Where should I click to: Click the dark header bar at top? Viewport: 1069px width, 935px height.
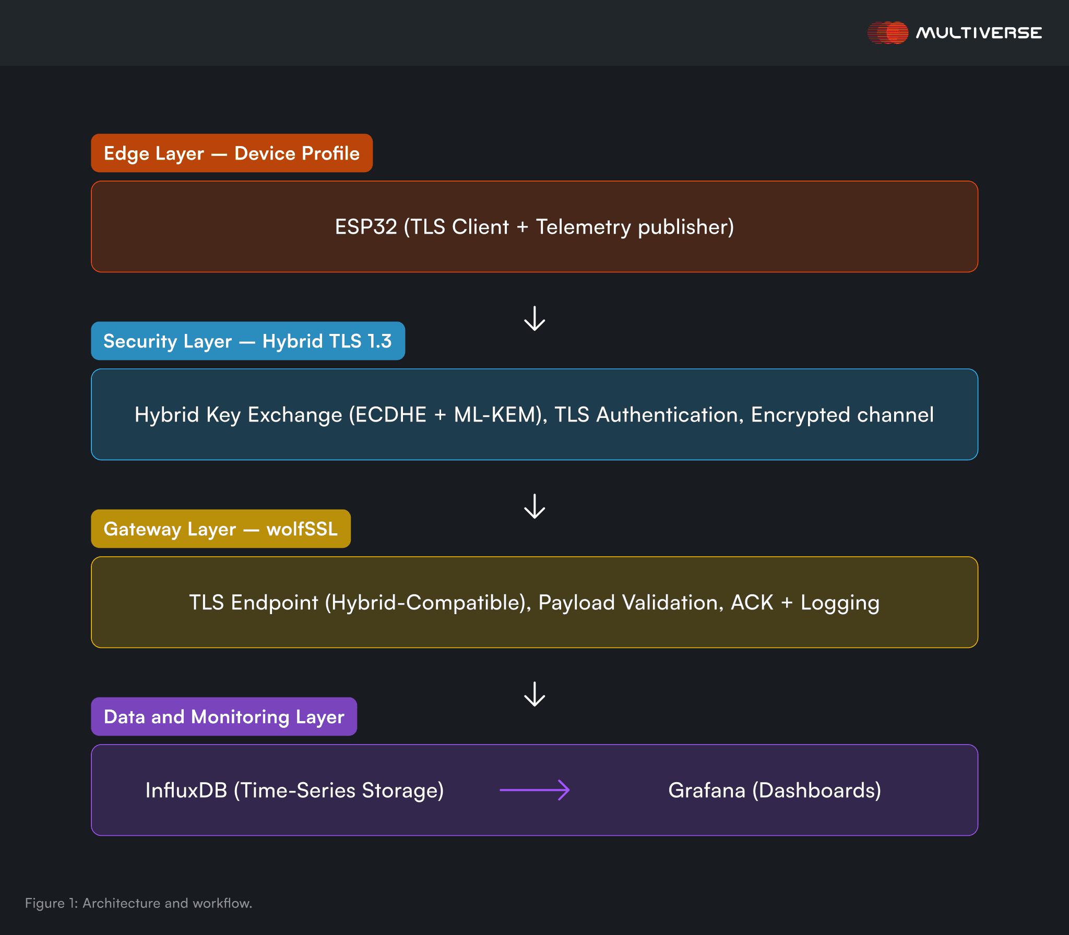418,32
